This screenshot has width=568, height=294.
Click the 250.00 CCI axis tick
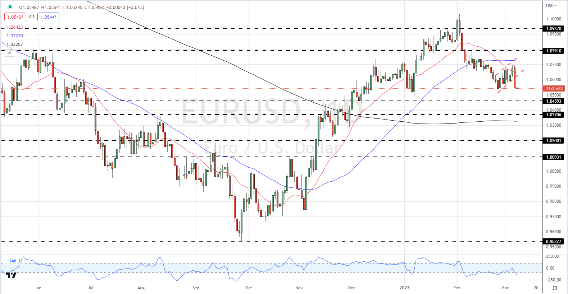point(553,256)
